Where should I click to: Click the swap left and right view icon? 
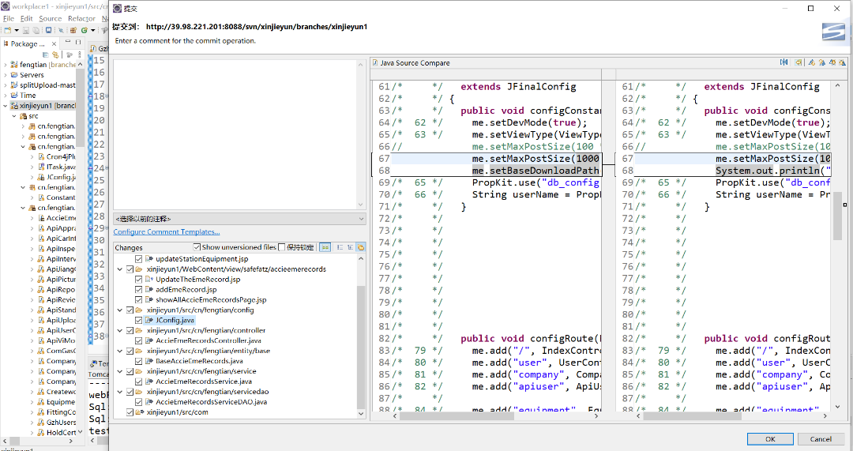click(x=783, y=62)
